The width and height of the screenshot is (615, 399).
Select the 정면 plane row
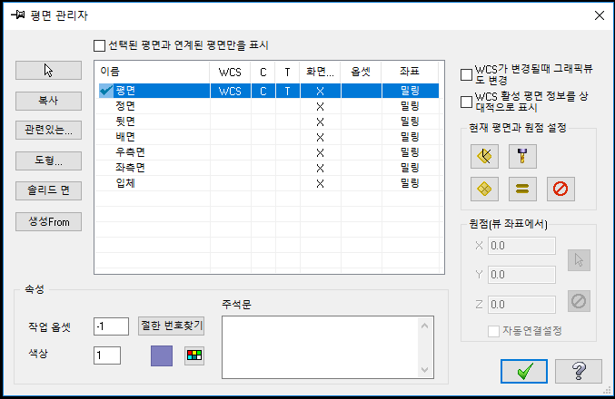[x=269, y=106]
